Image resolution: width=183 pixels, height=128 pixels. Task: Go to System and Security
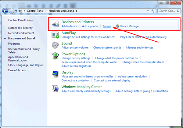[x=20, y=28]
